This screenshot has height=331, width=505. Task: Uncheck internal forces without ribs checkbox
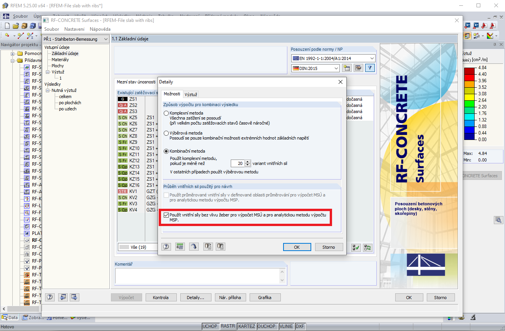click(166, 215)
